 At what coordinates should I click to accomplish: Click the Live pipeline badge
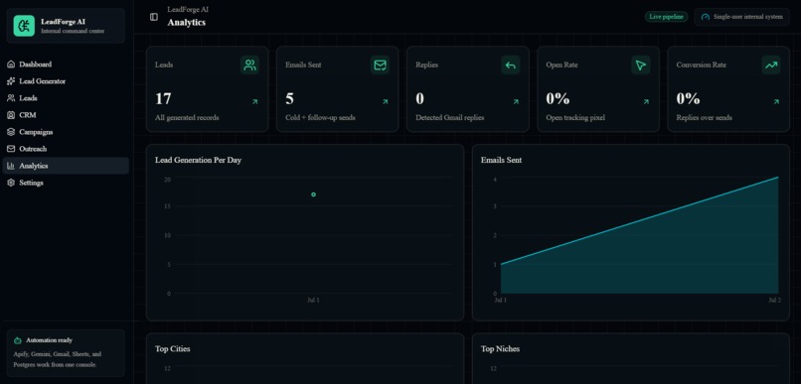tap(666, 17)
